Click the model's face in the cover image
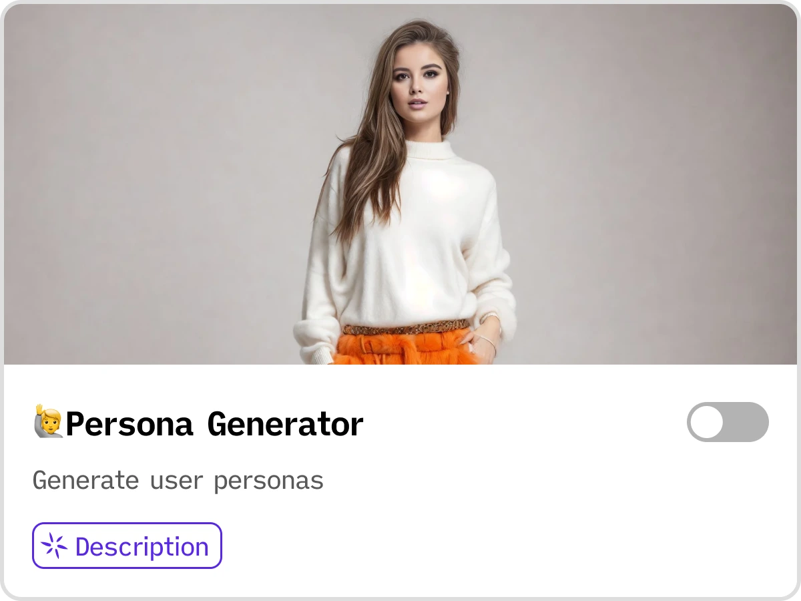 tap(419, 80)
